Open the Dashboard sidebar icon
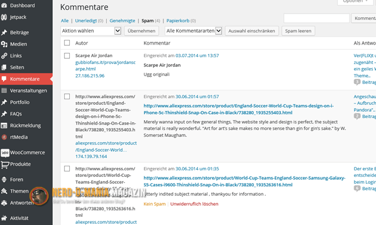This screenshot has height=225, width=376. point(4,5)
